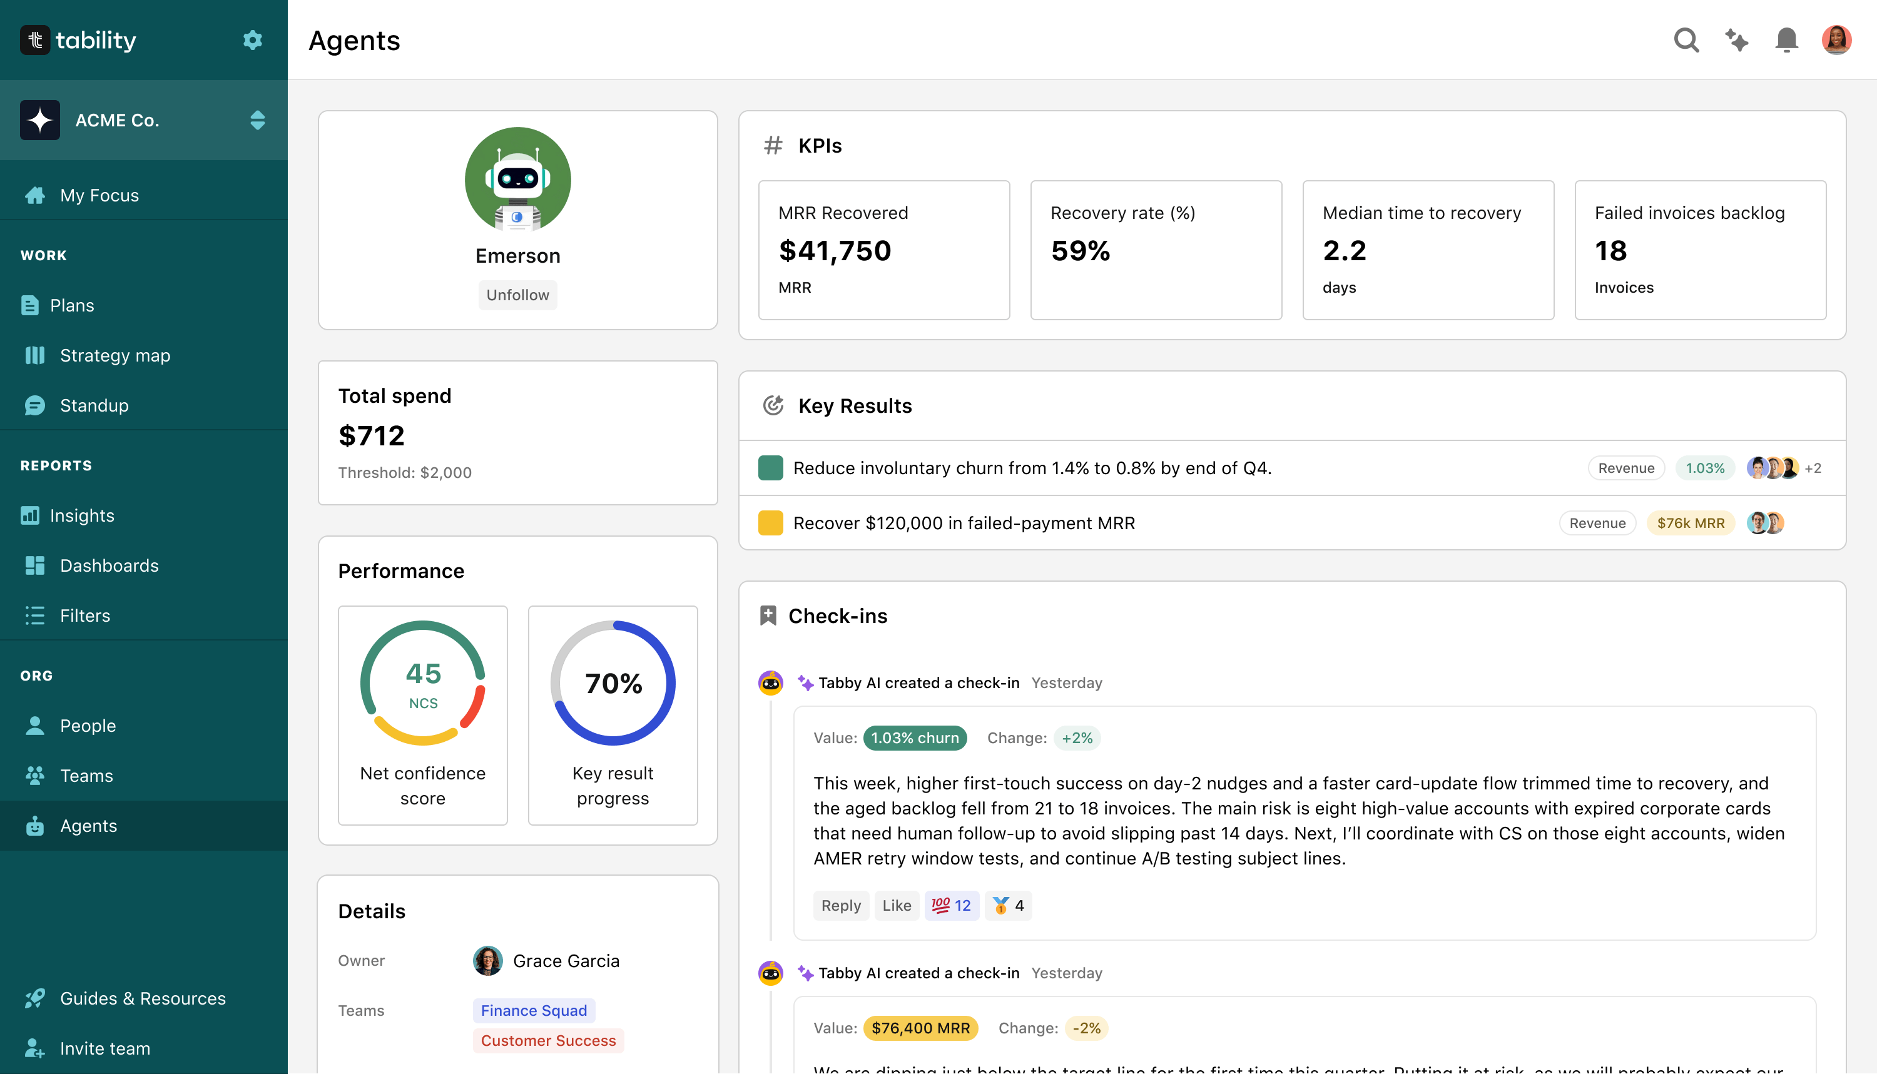Click the Tabby AI avatar on the first check-in
Screen dimensions: 1877x1074
771,683
